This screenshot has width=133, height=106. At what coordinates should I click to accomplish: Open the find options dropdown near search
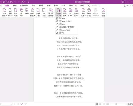point(126,6)
